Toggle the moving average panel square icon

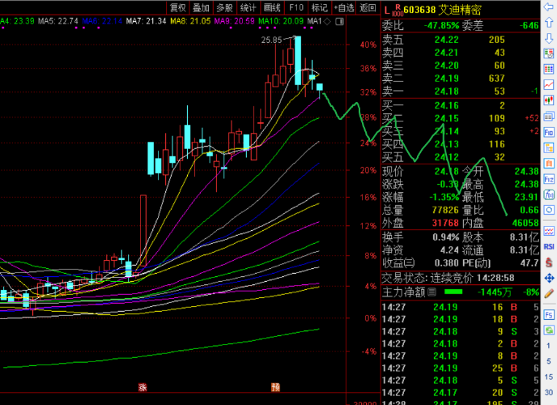pyautogui.click(x=339, y=22)
